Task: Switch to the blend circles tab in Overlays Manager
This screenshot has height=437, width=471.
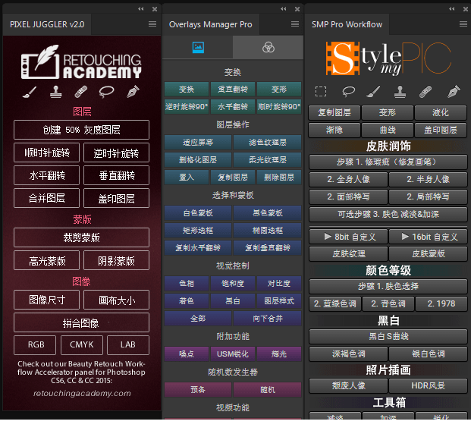Action: click(x=268, y=47)
